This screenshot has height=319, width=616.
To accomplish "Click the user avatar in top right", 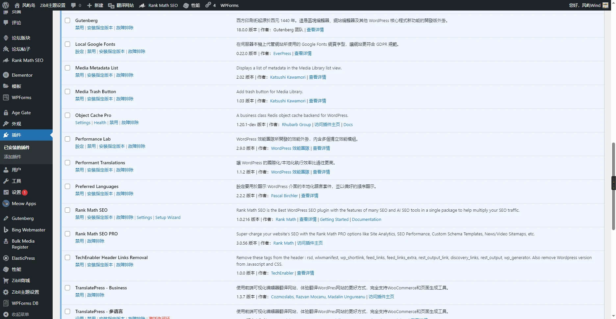I will pos(605,5).
